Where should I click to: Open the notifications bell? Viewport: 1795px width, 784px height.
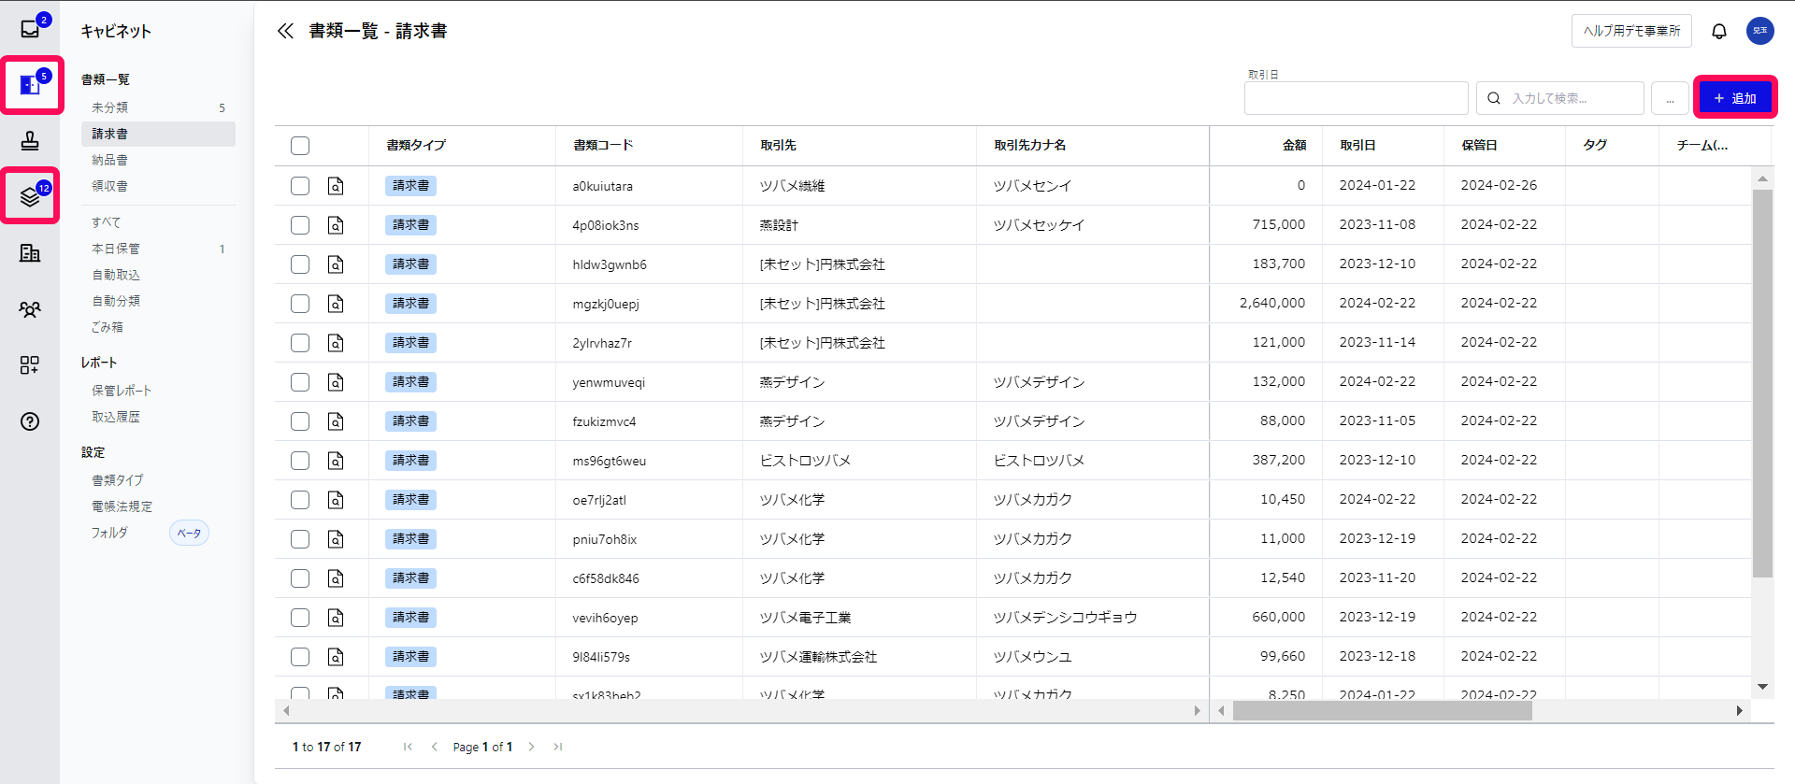1719,31
